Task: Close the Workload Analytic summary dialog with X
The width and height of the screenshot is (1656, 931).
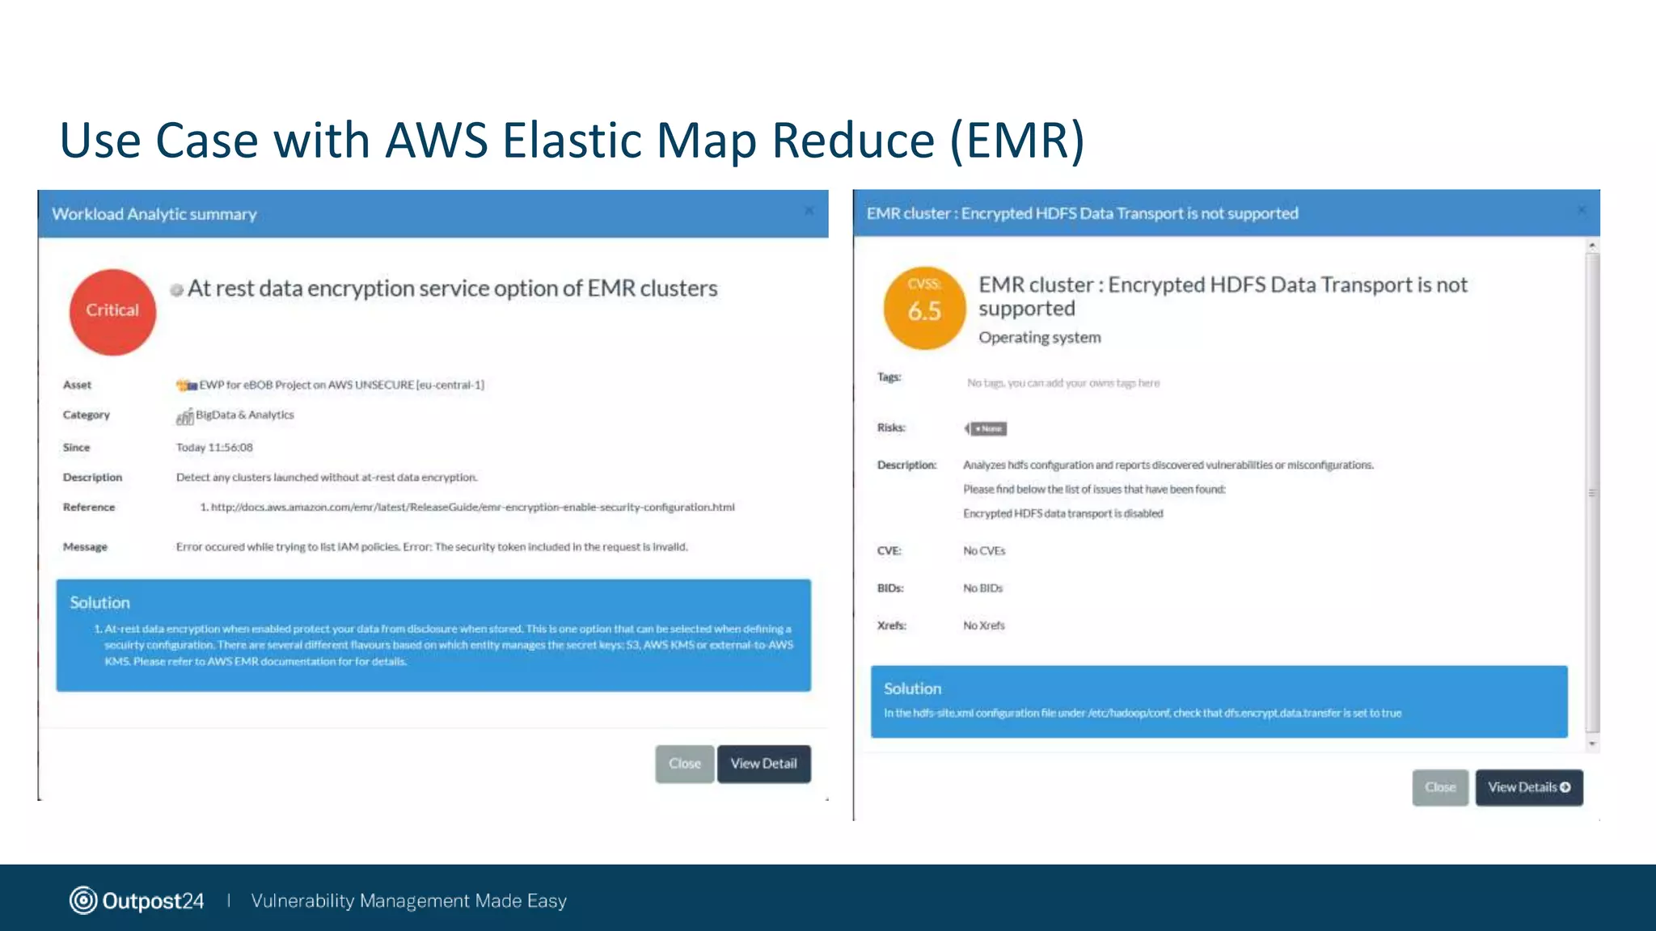Action: click(x=809, y=211)
